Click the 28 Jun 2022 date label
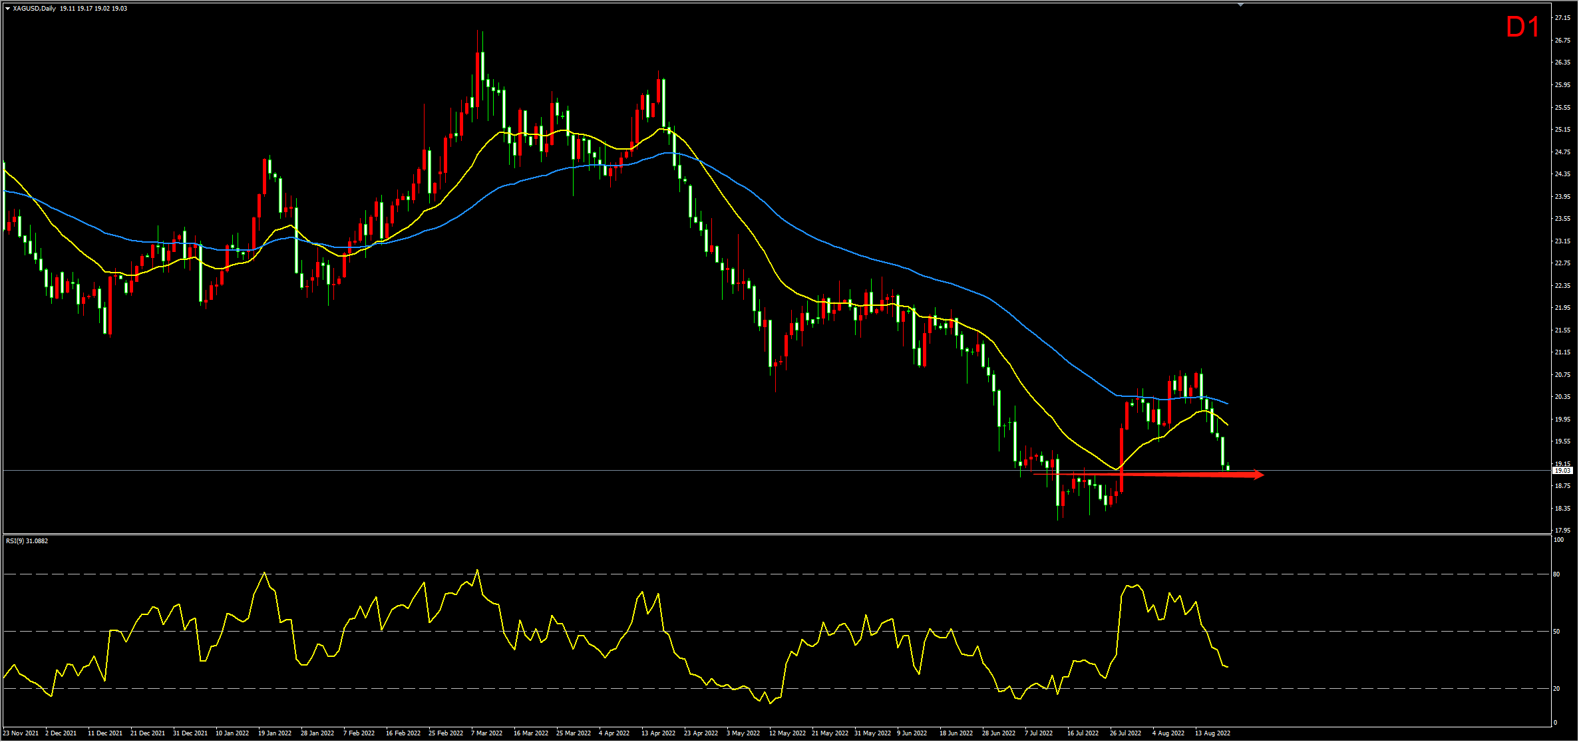Image resolution: width=1579 pixels, height=742 pixels. (x=999, y=733)
